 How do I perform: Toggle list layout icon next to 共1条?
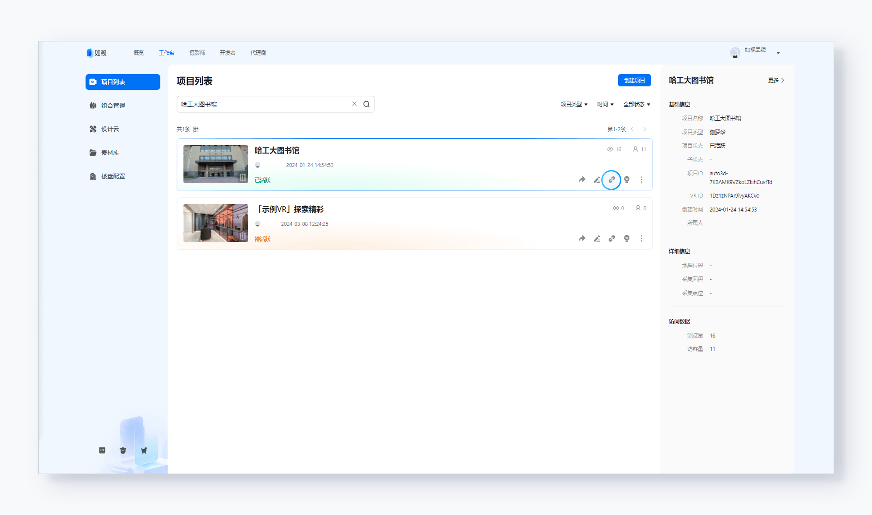pos(196,129)
